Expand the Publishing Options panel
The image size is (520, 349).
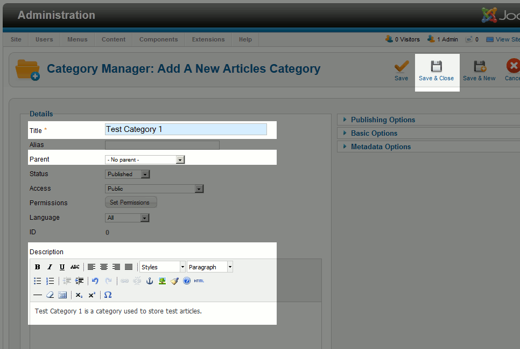pos(383,120)
